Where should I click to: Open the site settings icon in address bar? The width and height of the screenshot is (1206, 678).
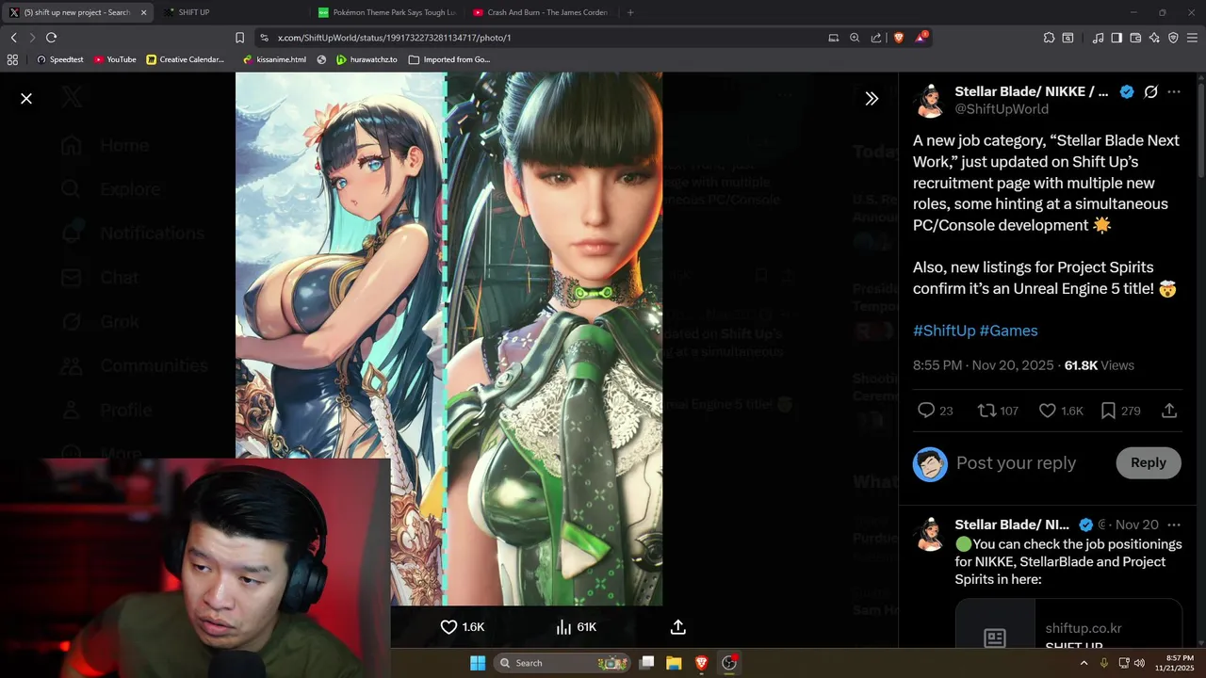click(x=265, y=38)
